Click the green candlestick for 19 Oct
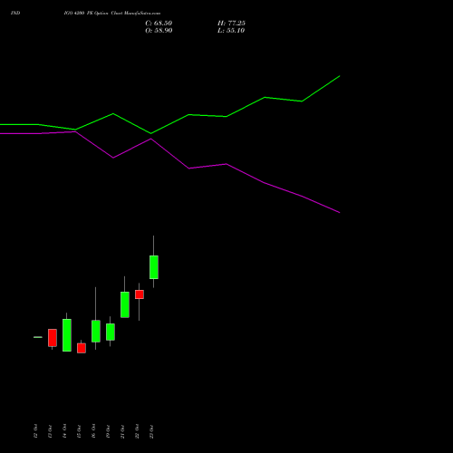453x453 pixels. pos(111,332)
